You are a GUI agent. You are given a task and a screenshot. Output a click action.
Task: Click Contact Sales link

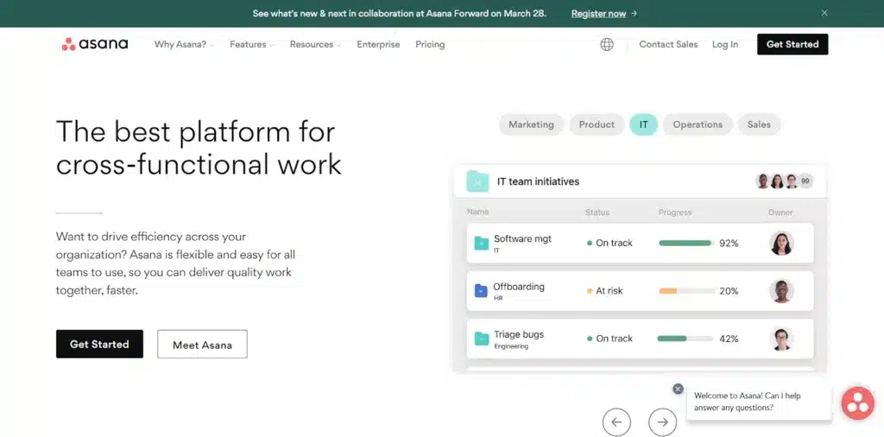(x=668, y=45)
